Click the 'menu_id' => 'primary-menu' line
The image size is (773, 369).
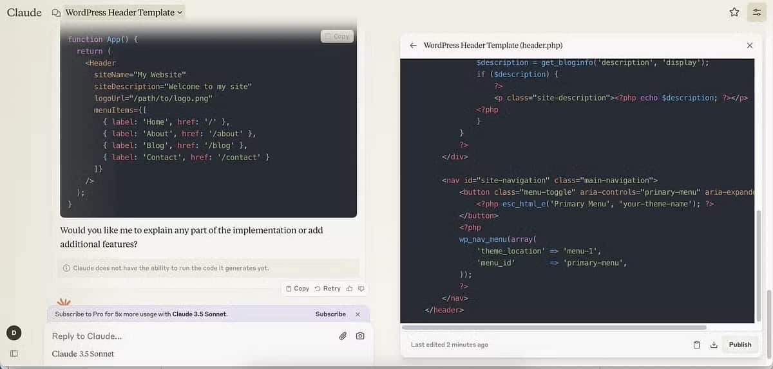click(552, 263)
